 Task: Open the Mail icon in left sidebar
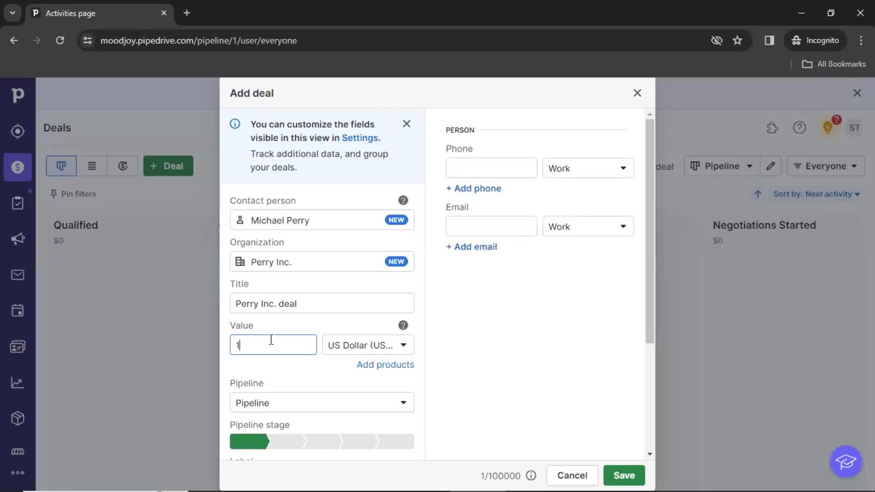click(x=17, y=275)
